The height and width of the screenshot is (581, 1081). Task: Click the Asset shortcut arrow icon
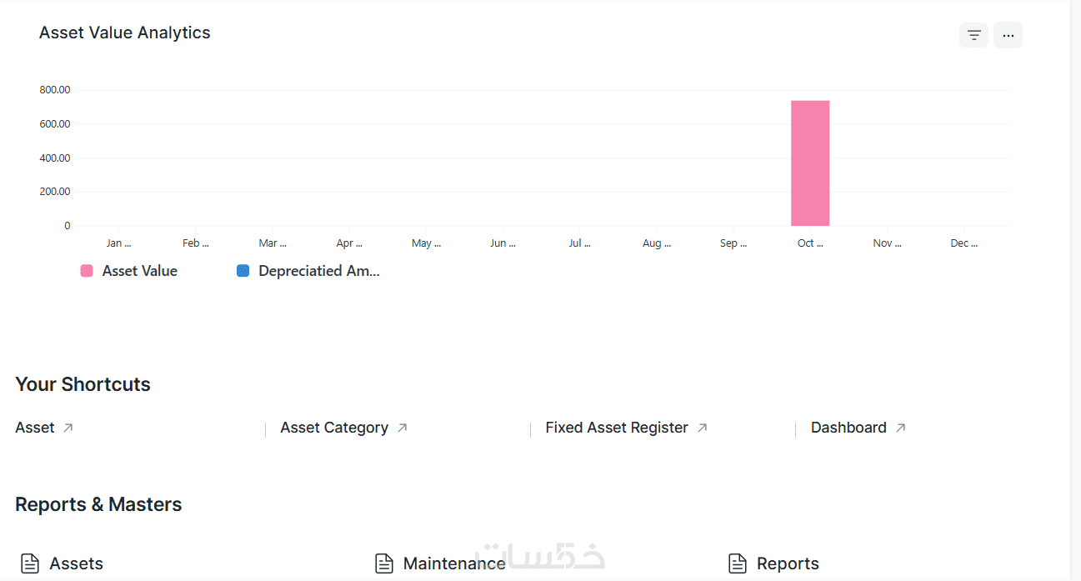68,428
